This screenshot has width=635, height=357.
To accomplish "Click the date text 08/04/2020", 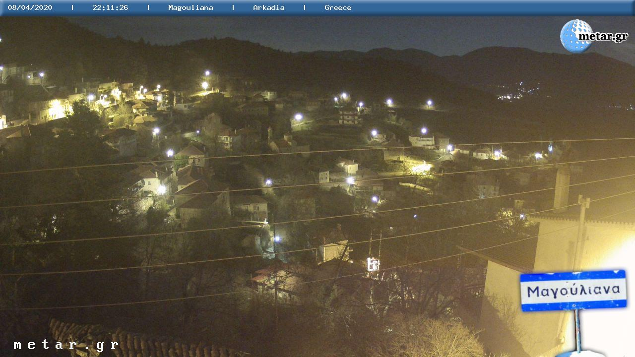I will 30,7.
